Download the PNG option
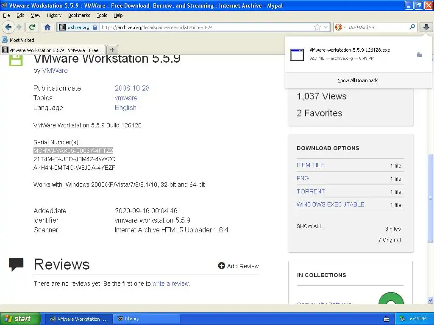The image size is (434, 325). pos(303,178)
